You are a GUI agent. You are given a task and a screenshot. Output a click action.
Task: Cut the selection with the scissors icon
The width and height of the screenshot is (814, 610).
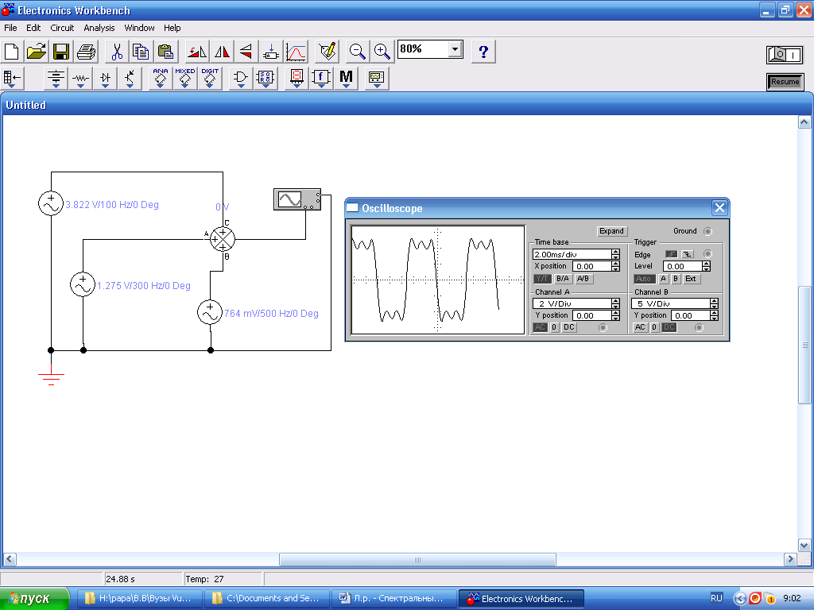point(117,52)
